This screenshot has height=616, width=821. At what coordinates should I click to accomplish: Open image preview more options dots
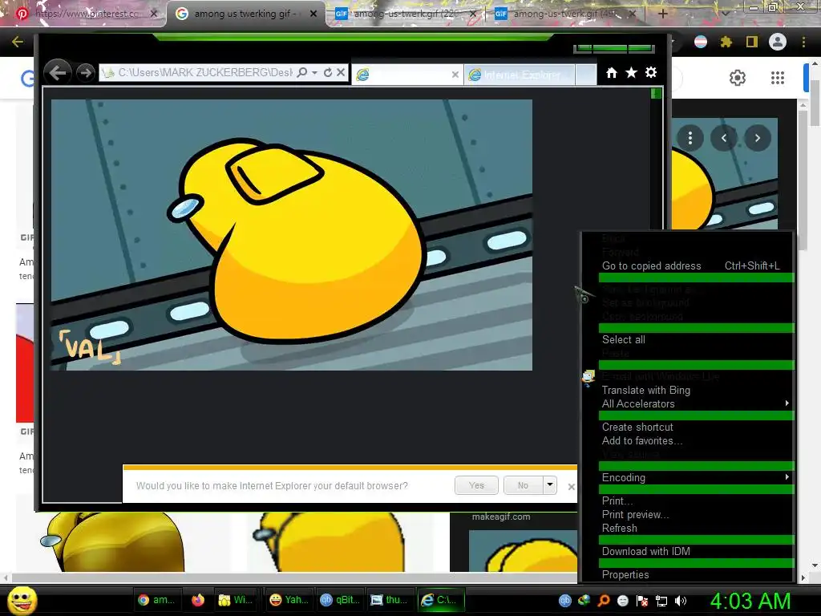coord(690,138)
